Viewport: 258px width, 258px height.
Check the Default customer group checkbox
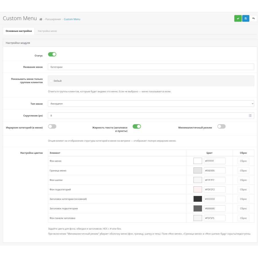(x=51, y=81)
